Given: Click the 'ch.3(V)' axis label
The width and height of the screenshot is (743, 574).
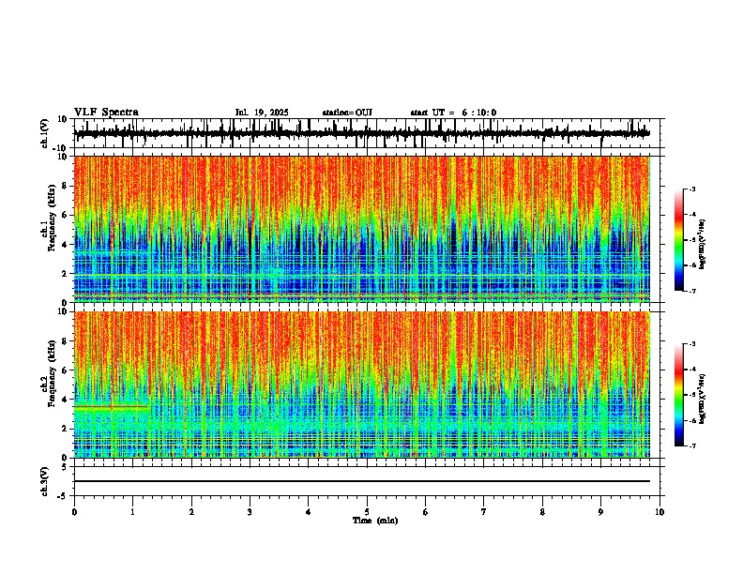Looking at the screenshot, I should point(44,482).
